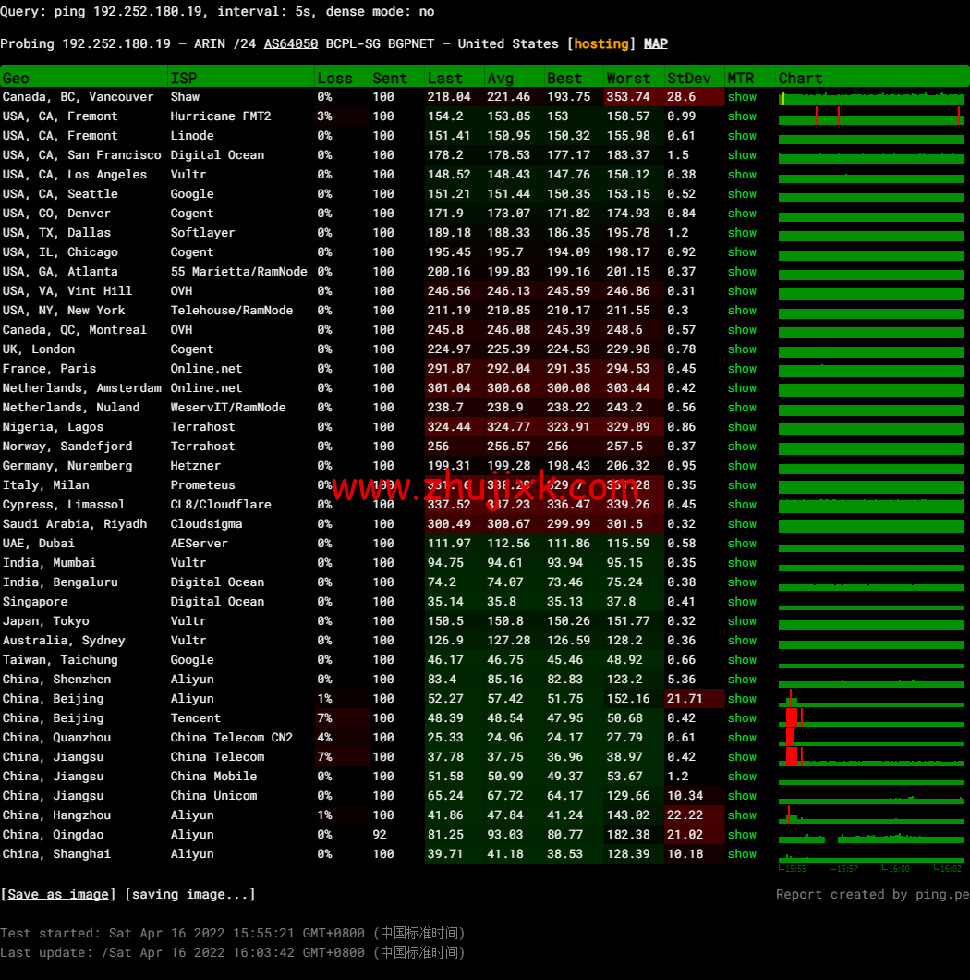The height and width of the screenshot is (980, 970).
Task: Click the Avg column header
Action: click(500, 78)
